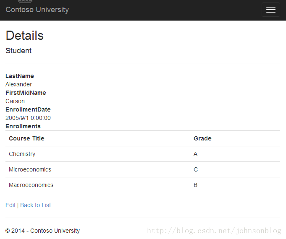This screenshot has height=239, width=286.
Task: Click the Carson first name value
Action: pyautogui.click(x=15, y=101)
